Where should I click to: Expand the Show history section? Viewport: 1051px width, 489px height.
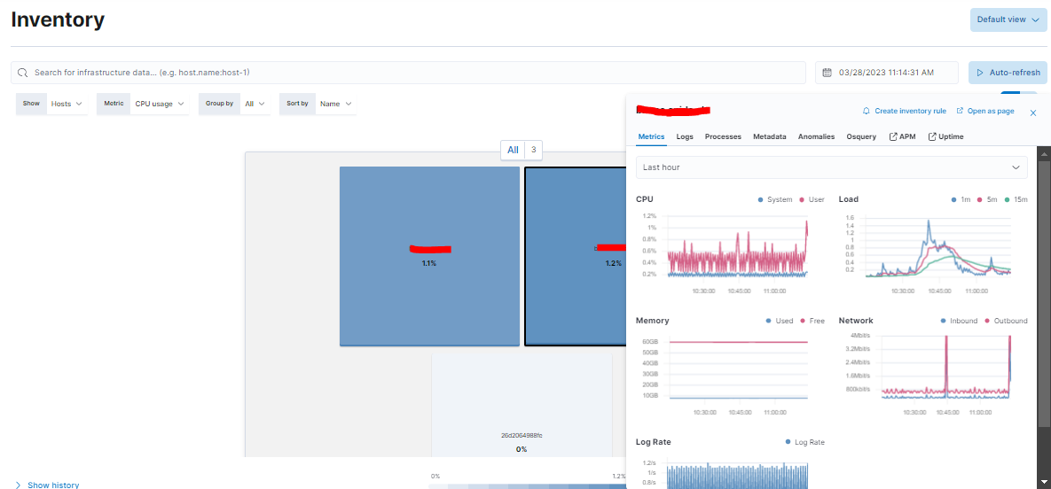click(47, 485)
